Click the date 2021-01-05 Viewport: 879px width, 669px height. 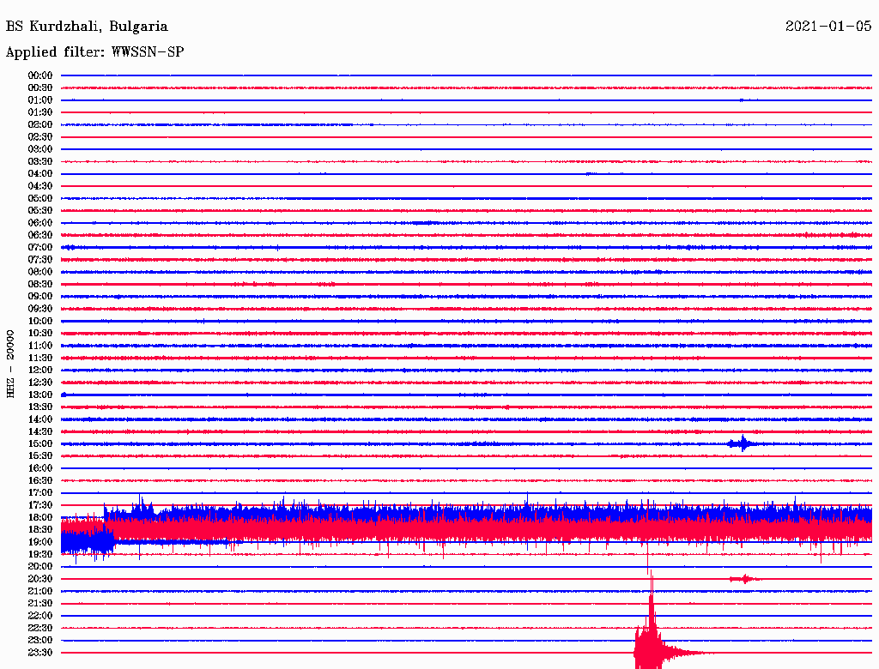point(828,26)
